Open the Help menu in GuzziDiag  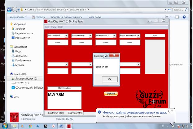[x=60, y=27]
